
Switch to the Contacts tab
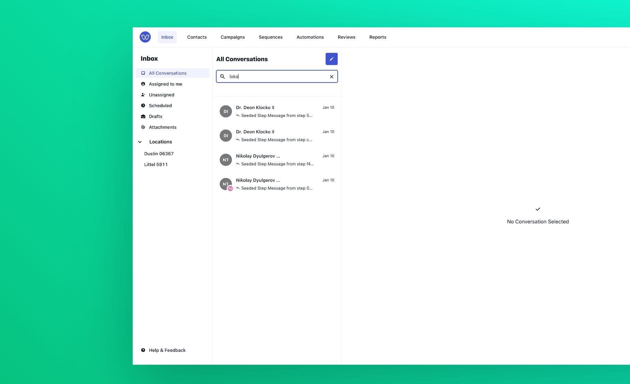tap(196, 37)
